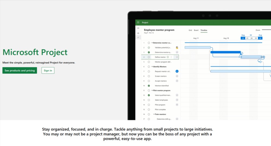This screenshot has height=146, width=271.
Task: Select the Validate potential jo... Gantt bar
Action: tap(198, 47)
